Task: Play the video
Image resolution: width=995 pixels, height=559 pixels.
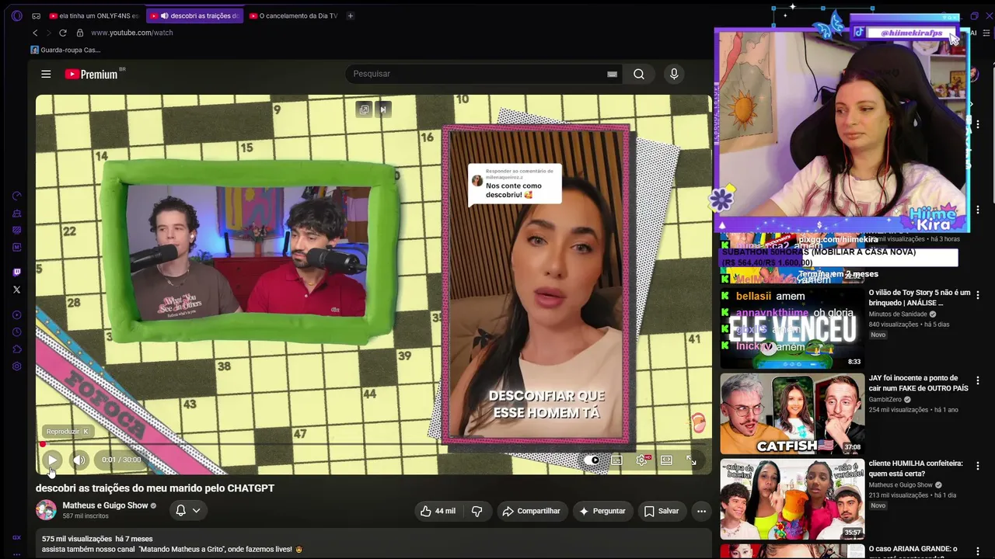Action: pos(52,460)
